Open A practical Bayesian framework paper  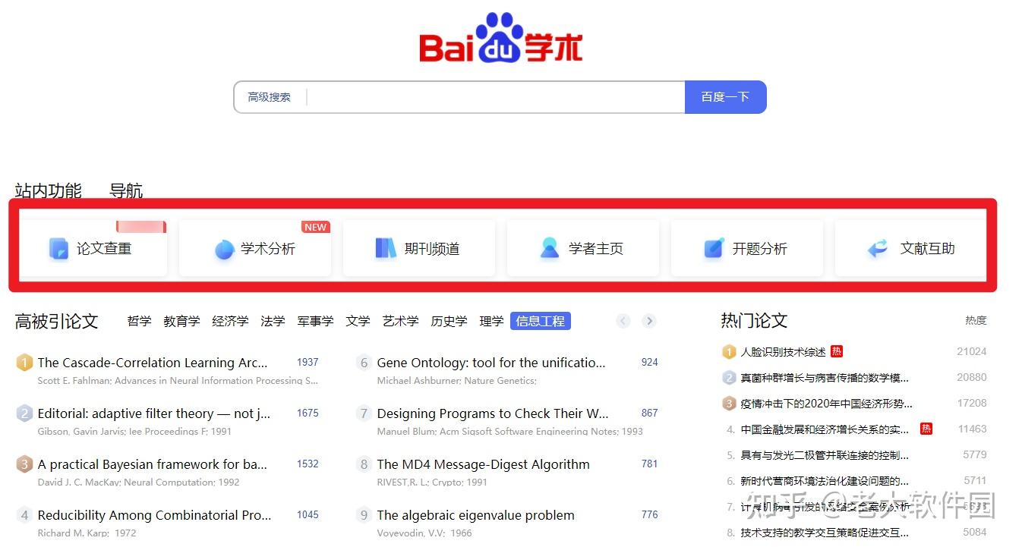click(x=152, y=464)
